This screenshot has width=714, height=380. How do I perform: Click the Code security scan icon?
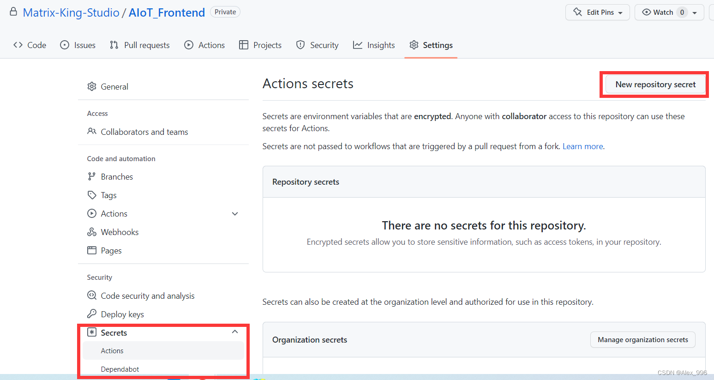point(92,296)
